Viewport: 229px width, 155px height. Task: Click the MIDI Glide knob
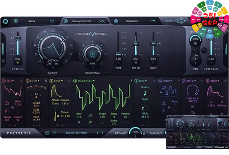pyautogui.click(x=145, y=108)
